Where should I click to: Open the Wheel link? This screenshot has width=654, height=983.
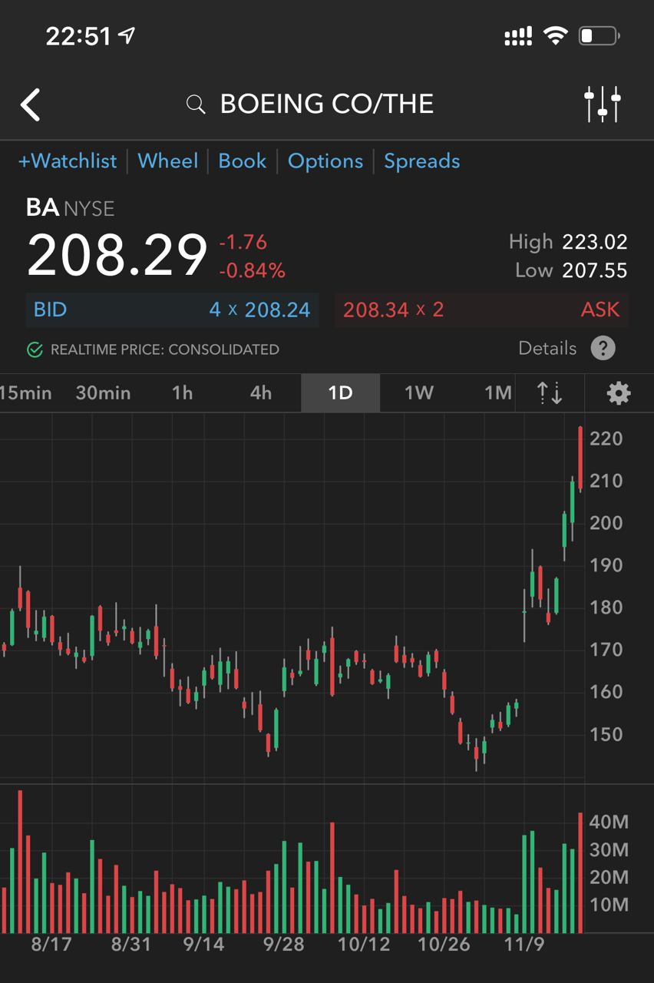tap(168, 161)
